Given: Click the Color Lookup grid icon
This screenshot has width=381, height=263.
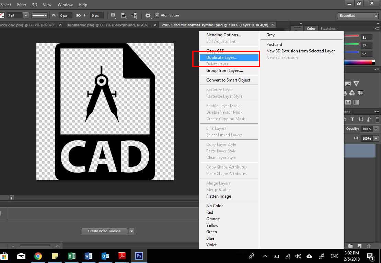Looking at the screenshot, I should 360,93.
